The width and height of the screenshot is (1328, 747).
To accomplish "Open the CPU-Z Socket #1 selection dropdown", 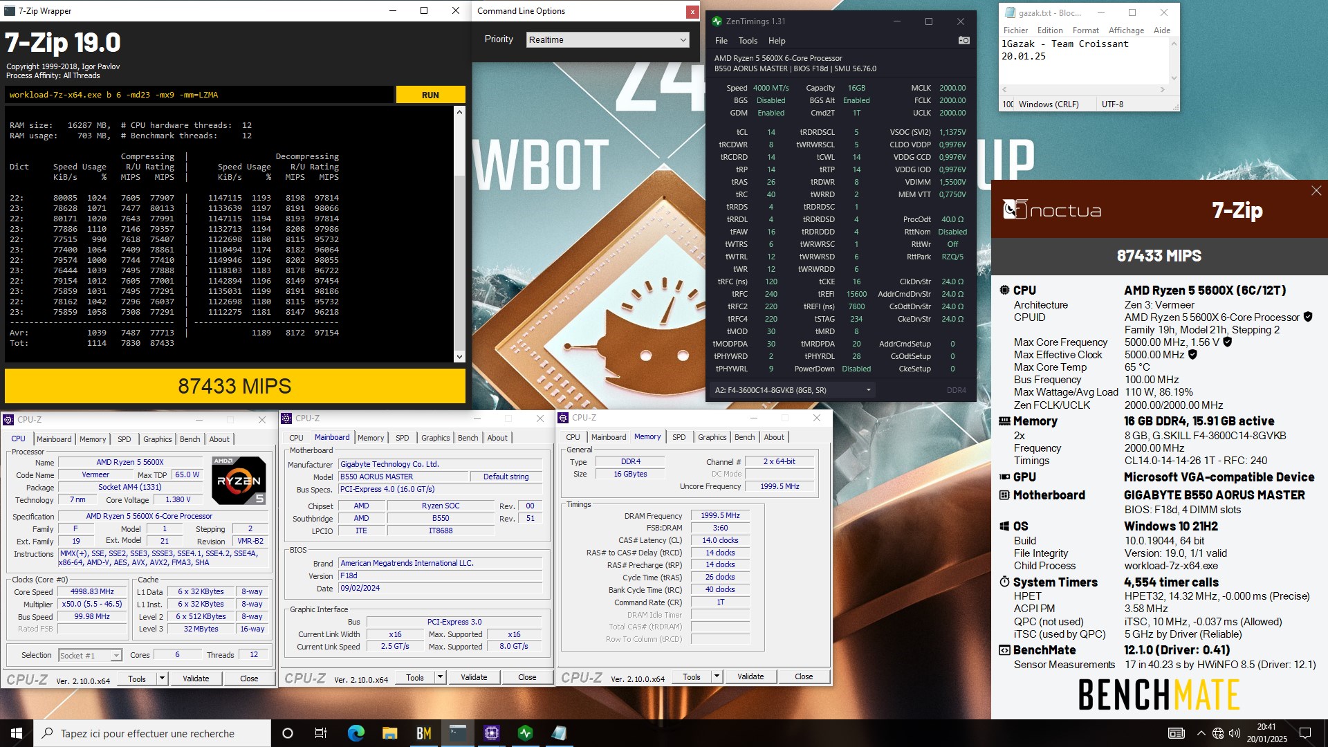I will [90, 655].
